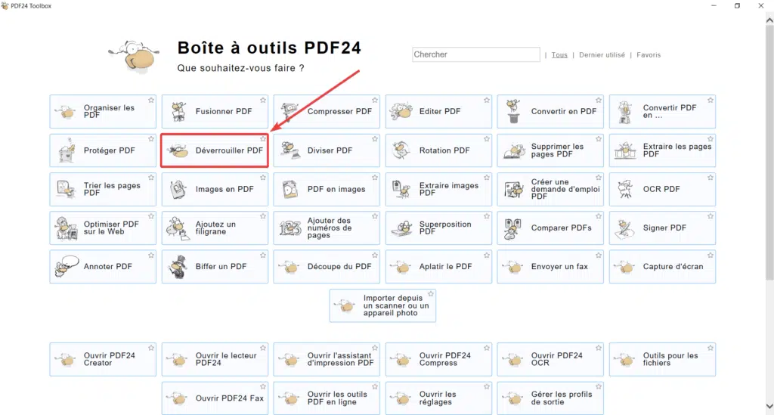Open the Envoyer un fax tool
This screenshot has height=415, width=774.
[x=550, y=267]
